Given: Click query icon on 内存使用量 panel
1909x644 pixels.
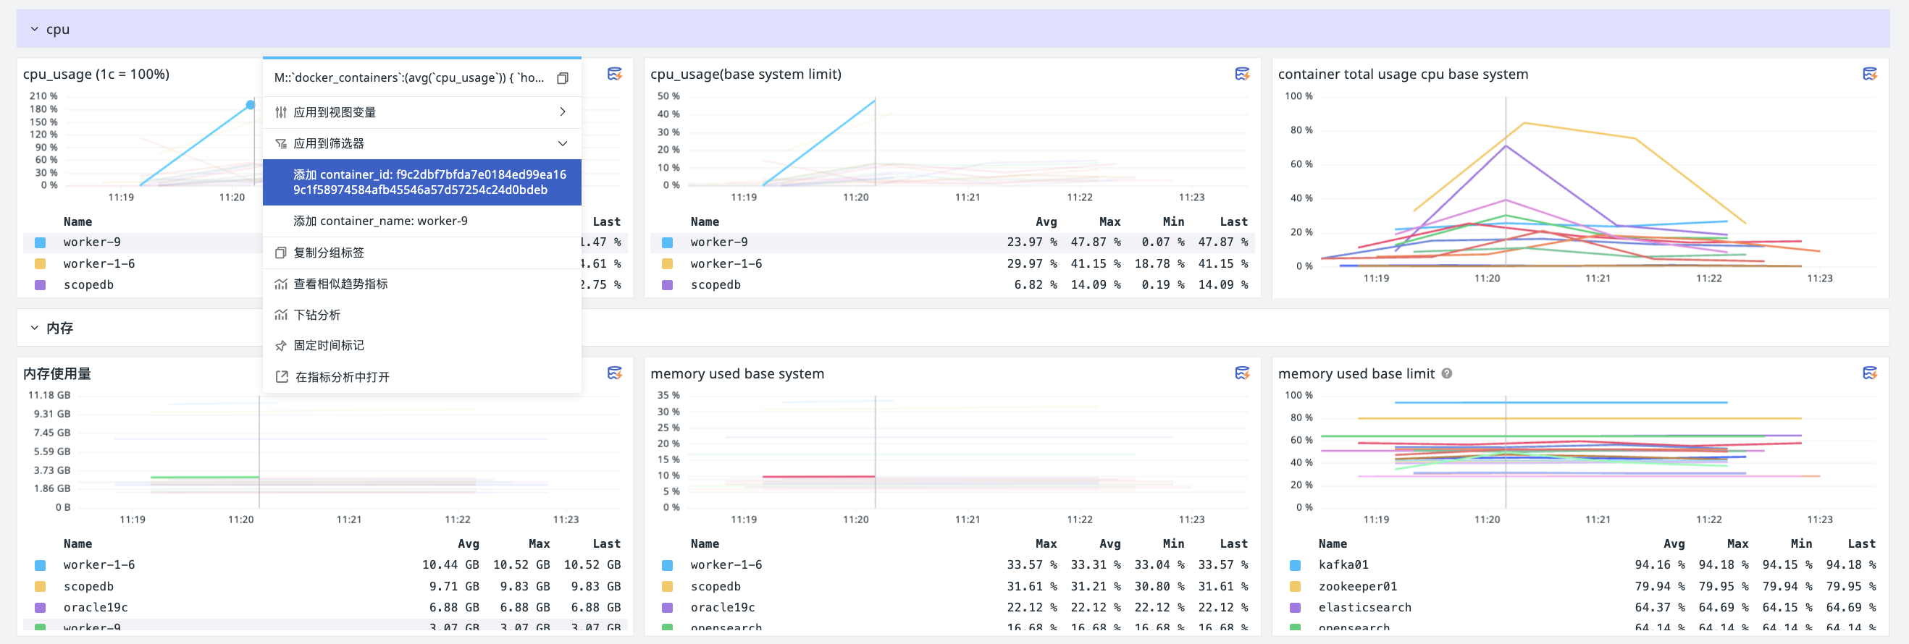Looking at the screenshot, I should point(614,373).
